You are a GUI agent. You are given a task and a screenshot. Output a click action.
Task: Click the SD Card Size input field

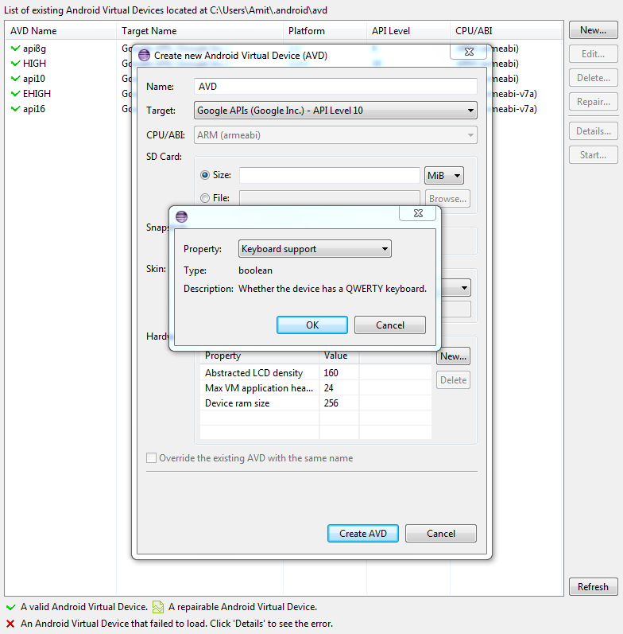tap(330, 175)
